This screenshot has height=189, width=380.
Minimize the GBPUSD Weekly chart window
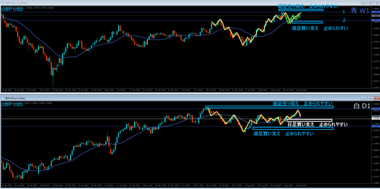(363, 3)
